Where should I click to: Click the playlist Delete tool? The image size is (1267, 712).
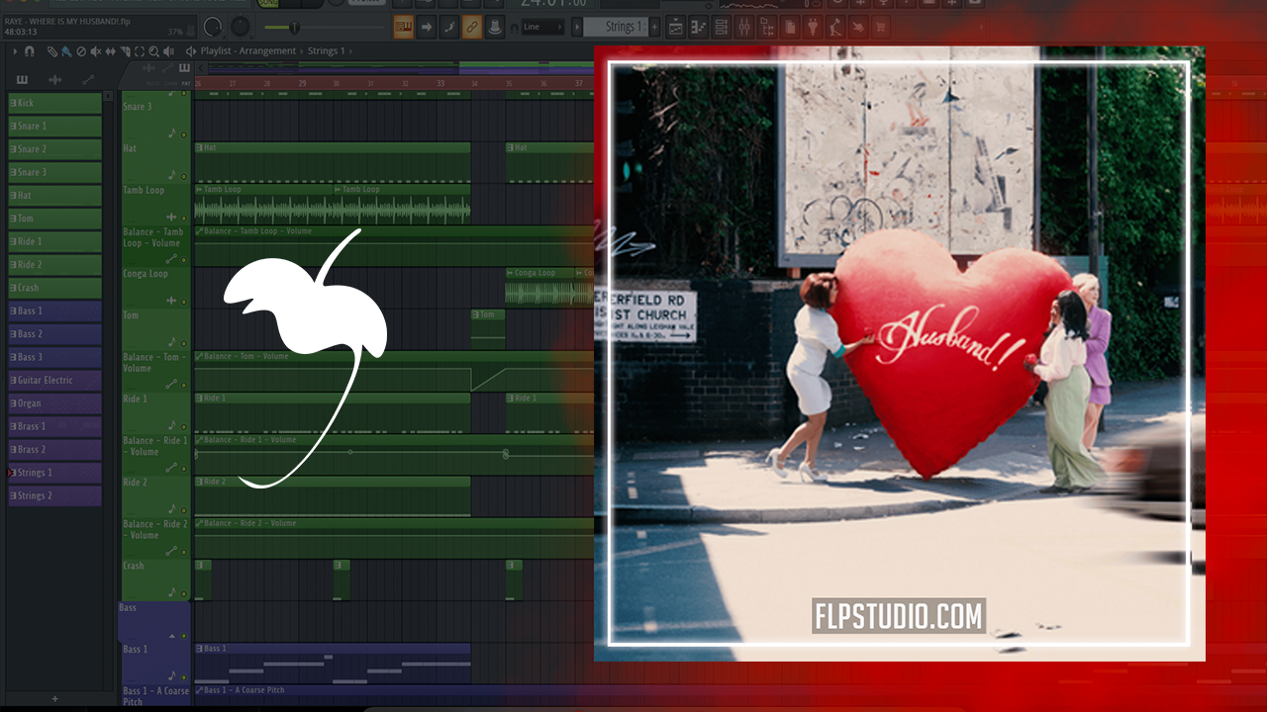(81, 51)
